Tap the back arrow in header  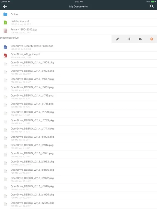5,7
